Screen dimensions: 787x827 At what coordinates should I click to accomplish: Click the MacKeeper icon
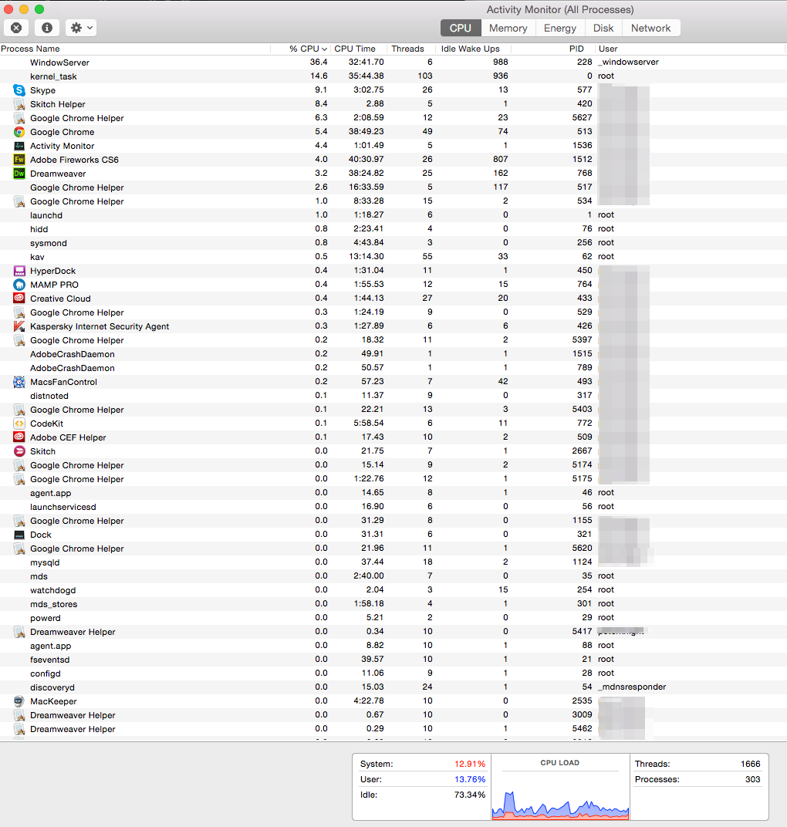(19, 701)
